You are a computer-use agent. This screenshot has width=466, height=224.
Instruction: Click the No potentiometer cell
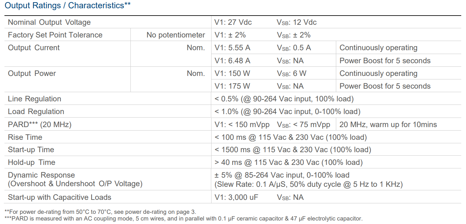[176, 35]
